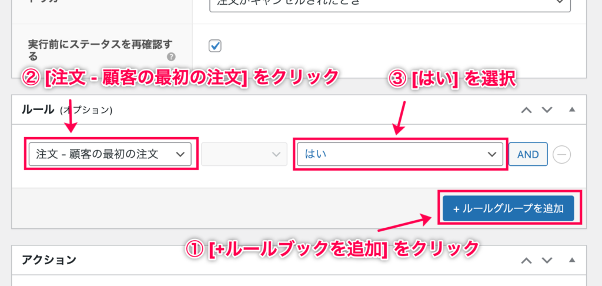Collapse the アクション panel with its triangle toggle

[572, 260]
